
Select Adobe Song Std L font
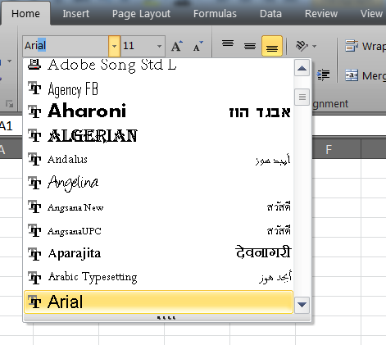tap(158, 66)
